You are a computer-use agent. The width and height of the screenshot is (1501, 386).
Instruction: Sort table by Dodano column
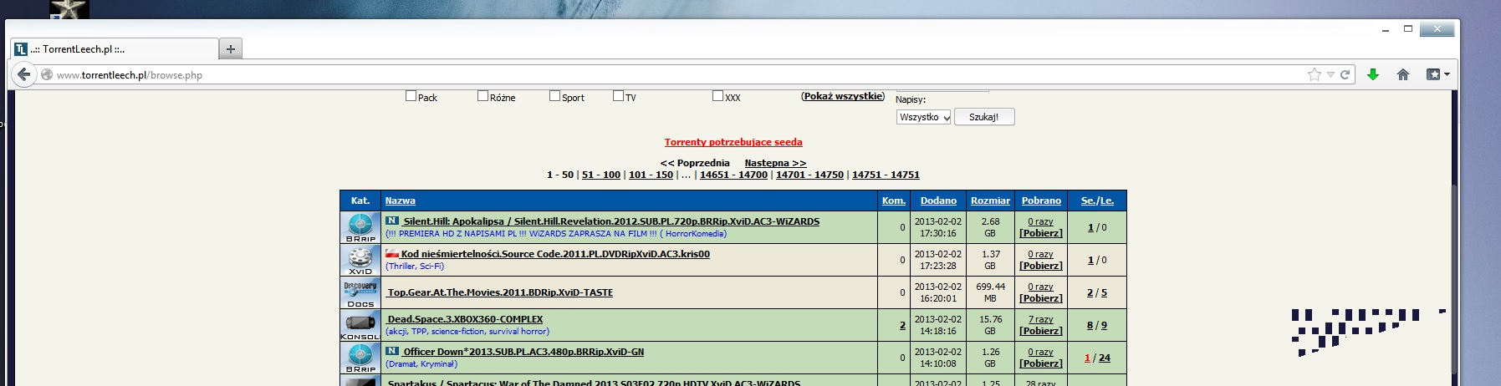pyautogui.click(x=938, y=201)
